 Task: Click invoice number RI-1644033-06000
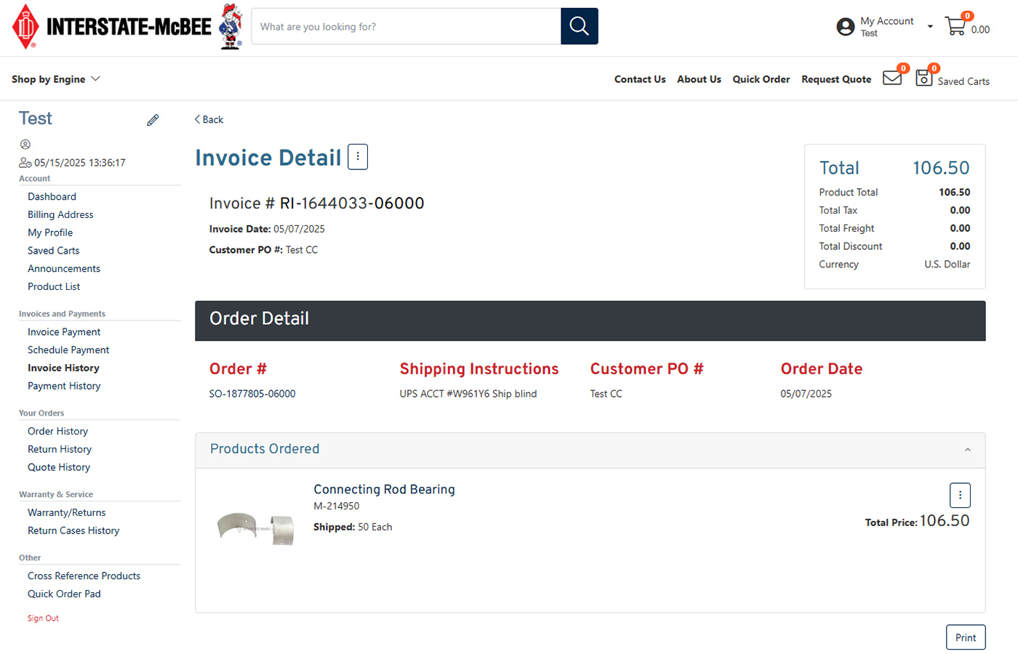tap(352, 203)
